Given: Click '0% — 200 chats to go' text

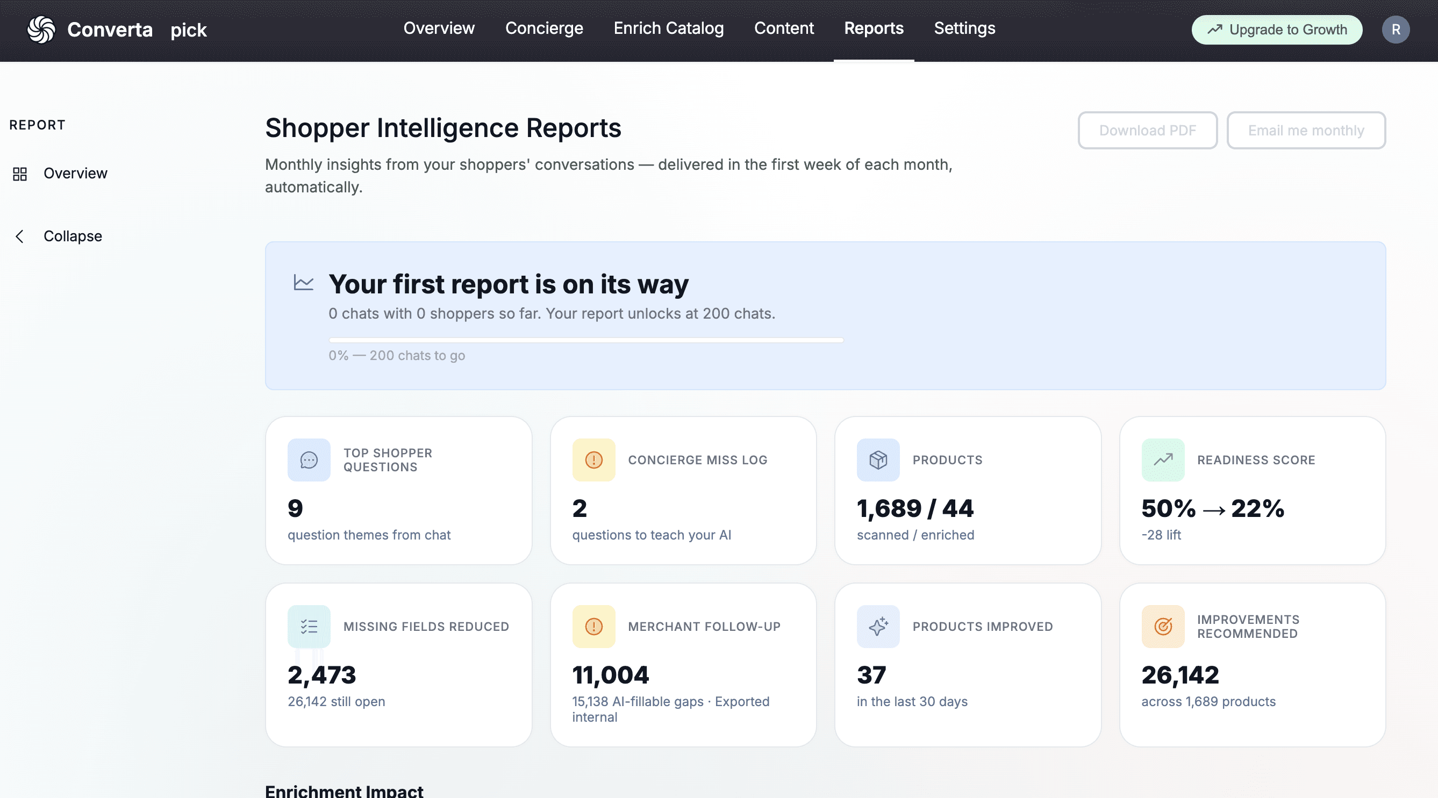Looking at the screenshot, I should click(396, 356).
